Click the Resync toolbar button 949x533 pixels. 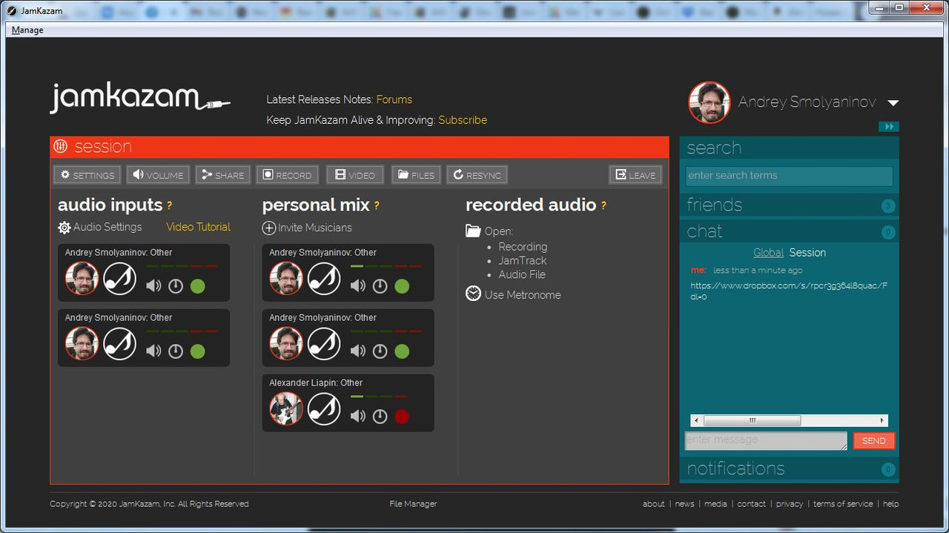[477, 175]
